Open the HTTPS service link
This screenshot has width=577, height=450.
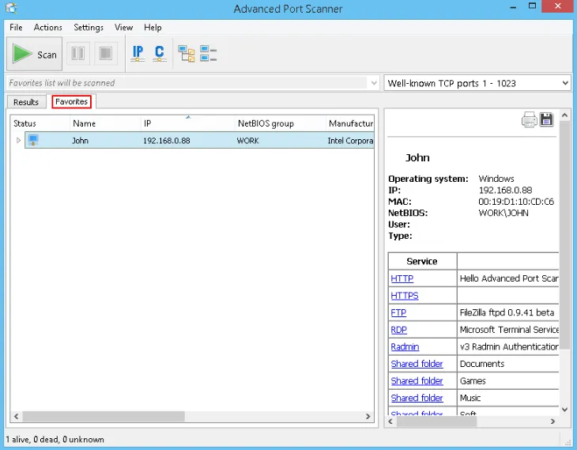(405, 296)
